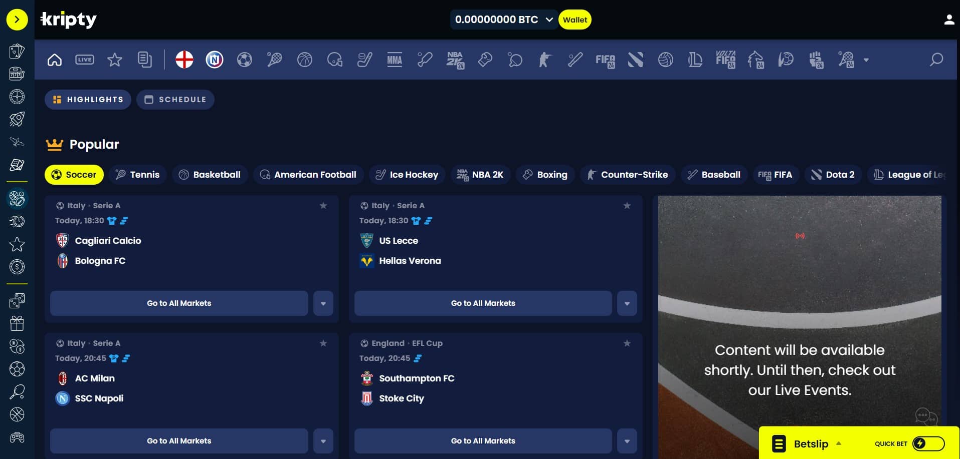The width and height of the screenshot is (960, 459).
Task: Select the MMA icon in sports bar
Action: tap(395, 60)
